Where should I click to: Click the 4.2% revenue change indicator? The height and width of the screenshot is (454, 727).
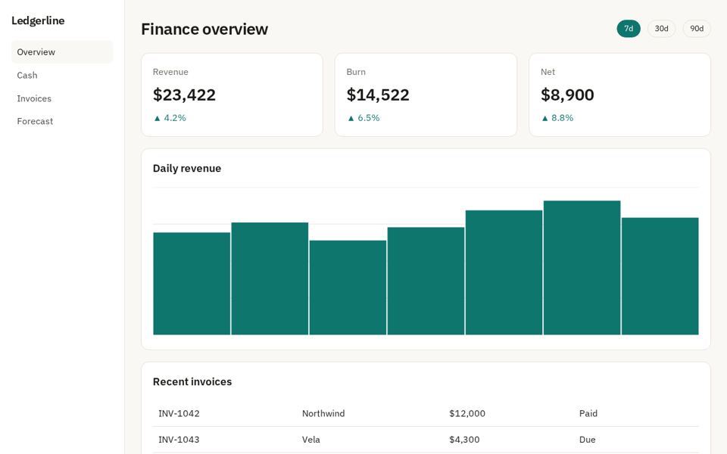click(170, 118)
